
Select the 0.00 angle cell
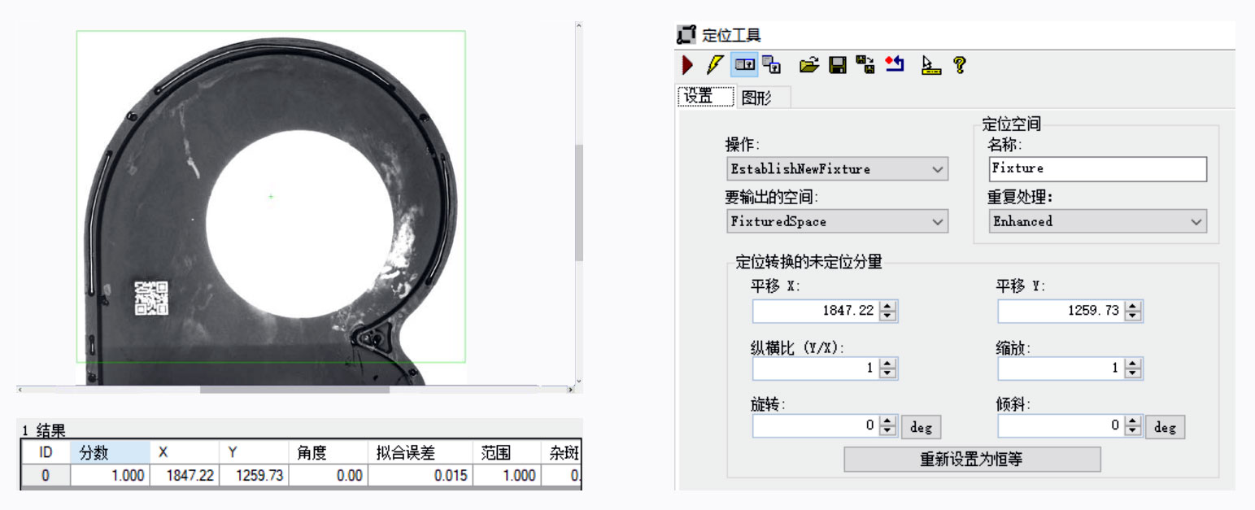pos(328,476)
